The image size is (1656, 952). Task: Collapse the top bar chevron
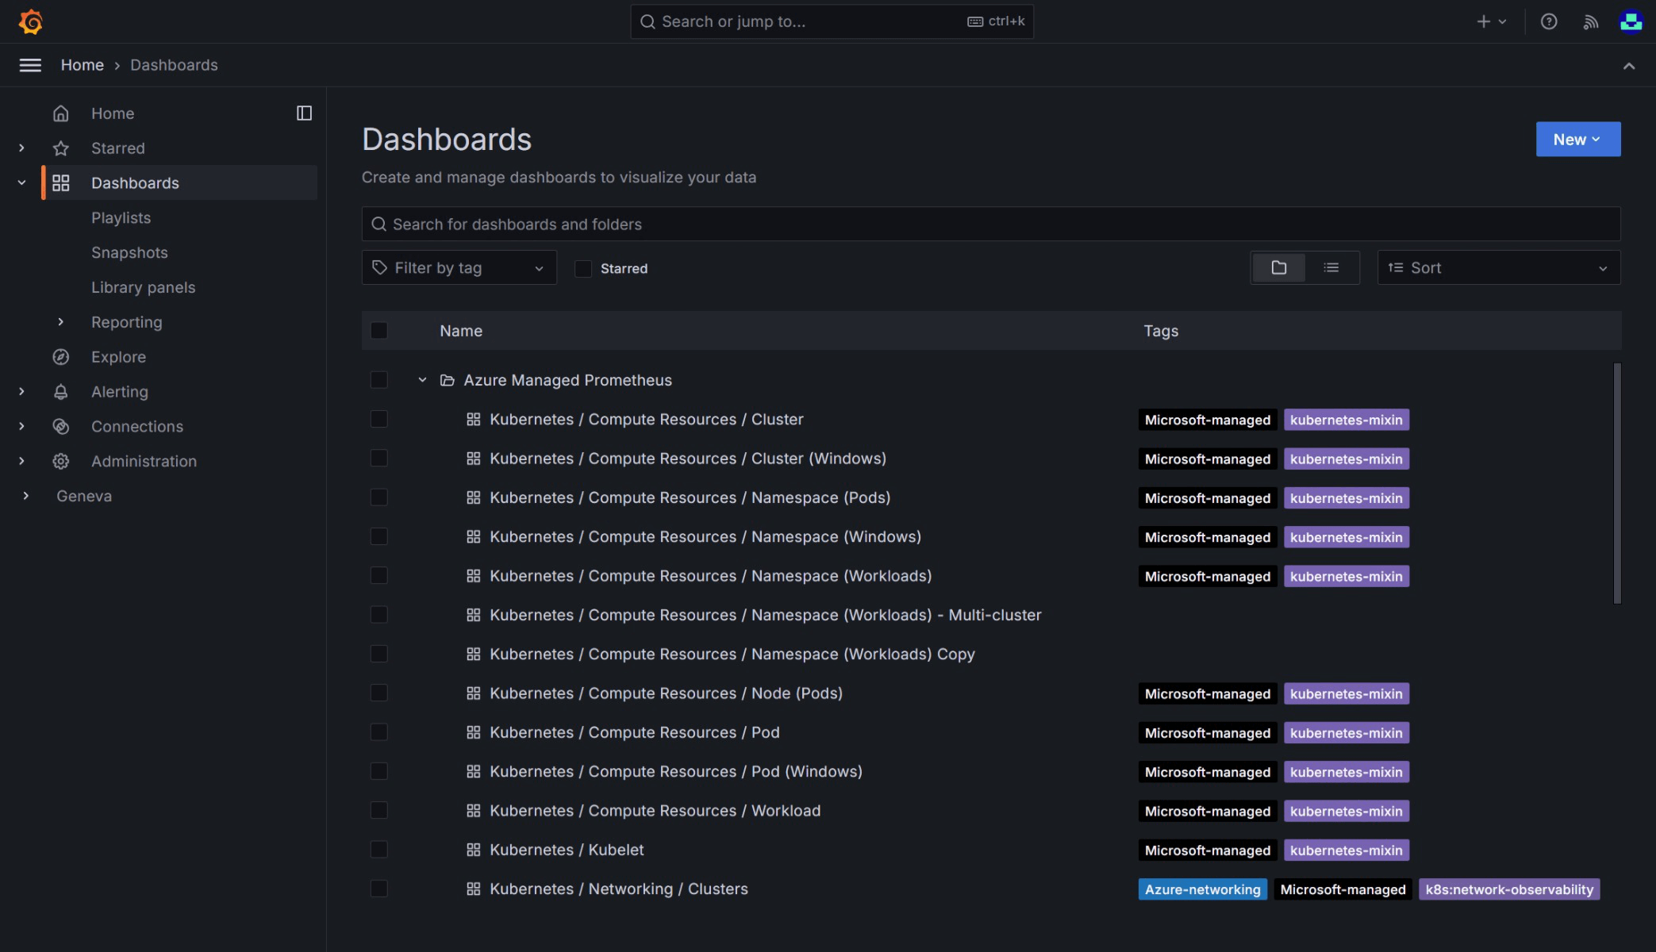click(x=1628, y=66)
